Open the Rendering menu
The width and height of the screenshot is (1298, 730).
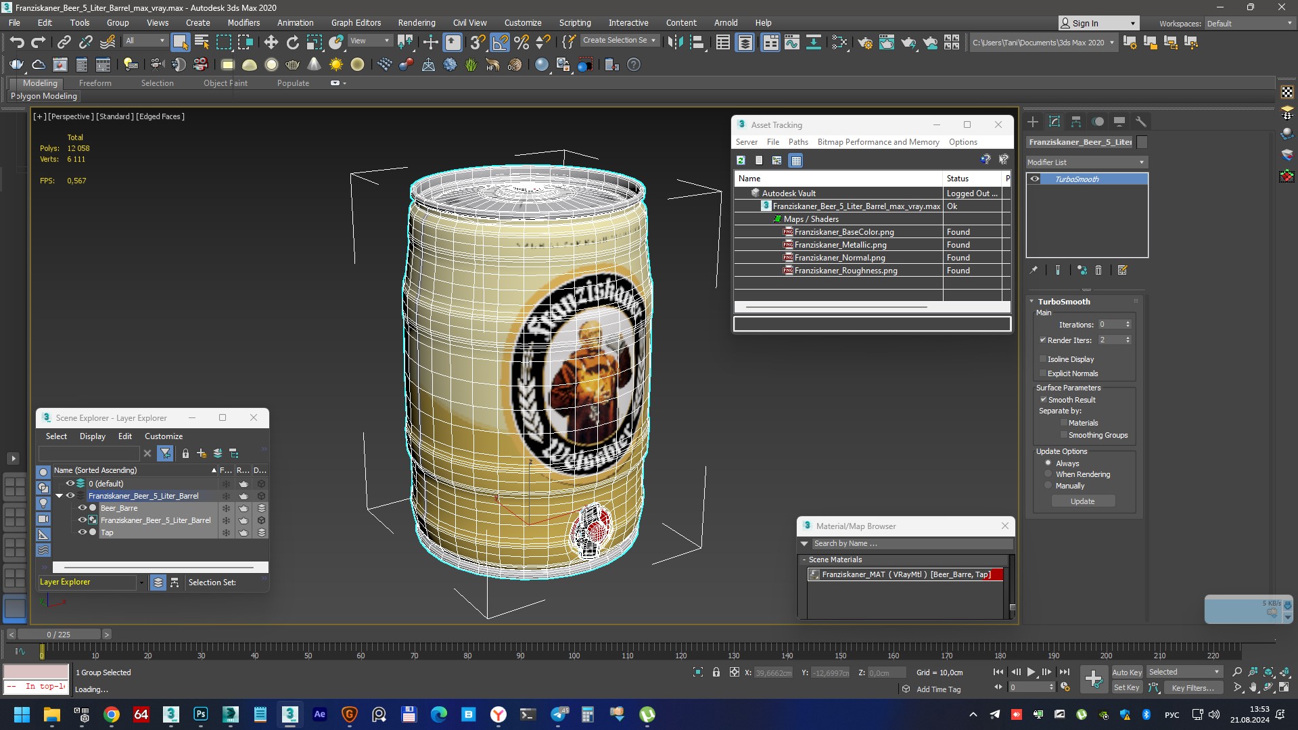pyautogui.click(x=416, y=22)
